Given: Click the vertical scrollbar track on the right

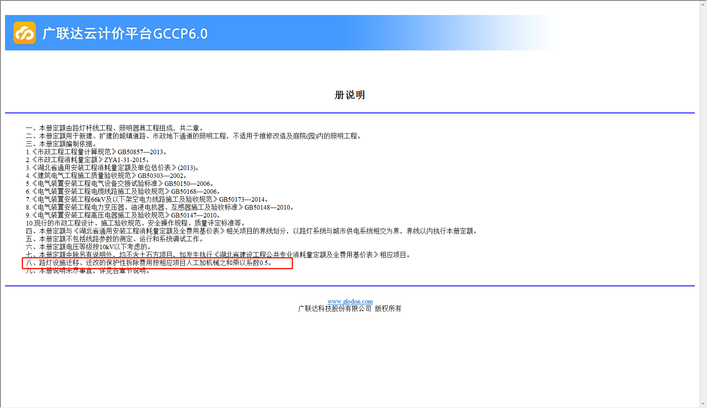Looking at the screenshot, I should (703, 204).
